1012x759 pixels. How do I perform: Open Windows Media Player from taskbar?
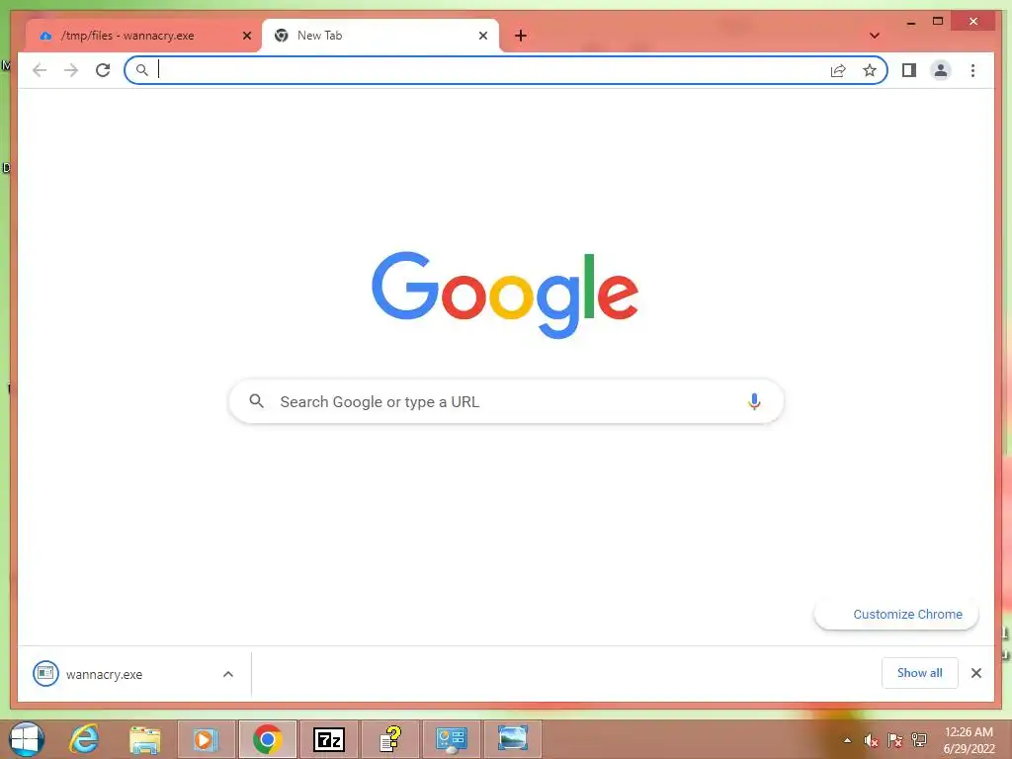(x=206, y=739)
